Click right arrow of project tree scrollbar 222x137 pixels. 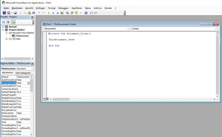[x=33, y=59]
